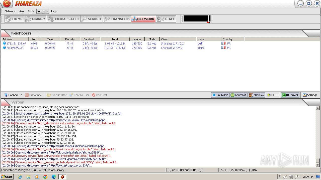Sort by Mode column header
This screenshot has height=180, width=321.
152,39
